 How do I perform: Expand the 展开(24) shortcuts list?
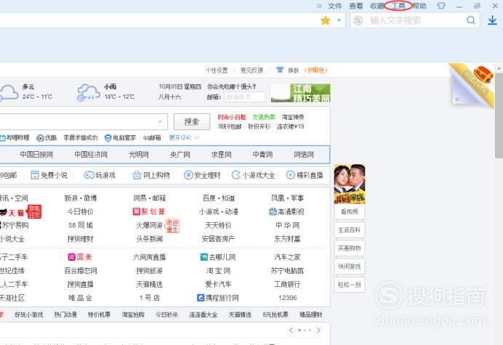click(184, 137)
